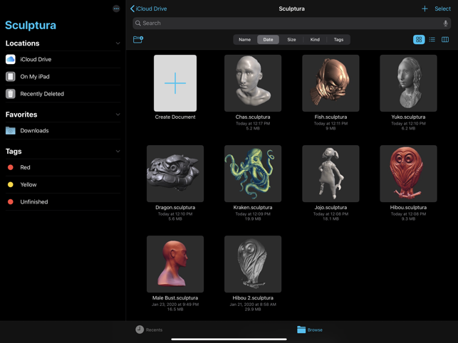Click the Hibou.sculptura file name
Screen dimensions: 458x343
point(408,208)
